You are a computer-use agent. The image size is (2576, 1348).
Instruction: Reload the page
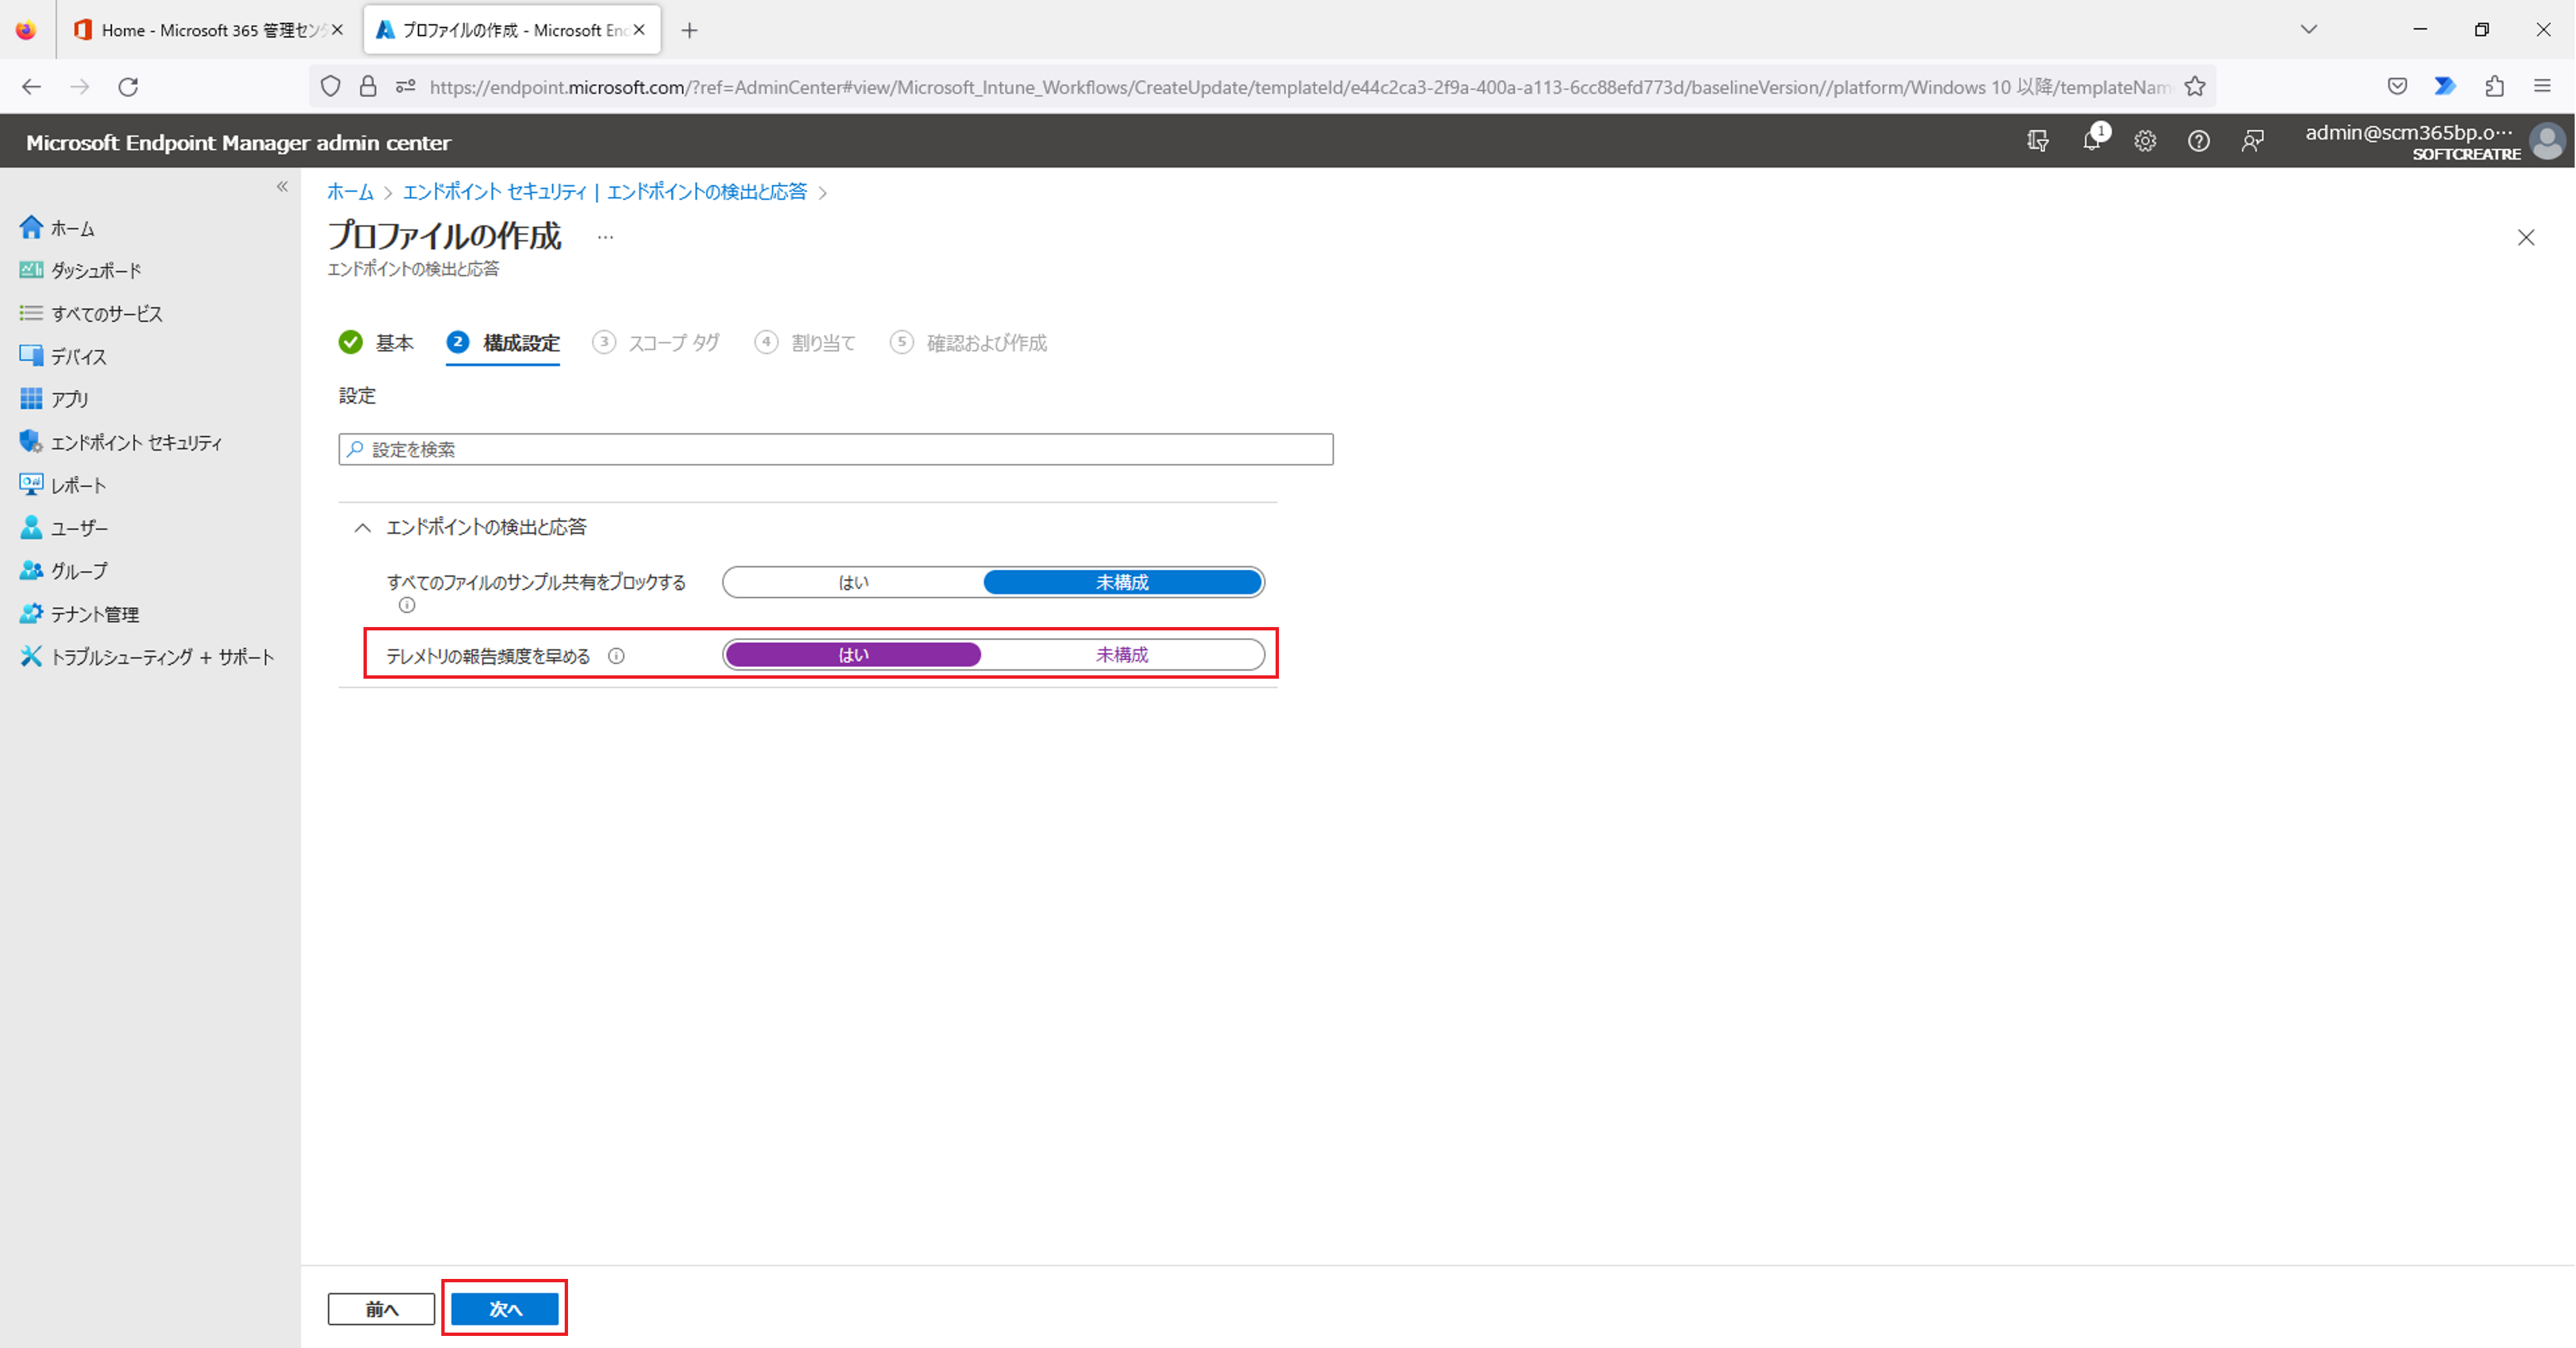(128, 87)
